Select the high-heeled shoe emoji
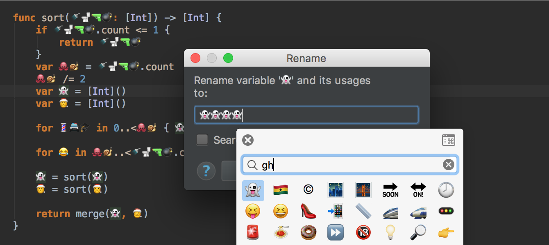 (308, 211)
